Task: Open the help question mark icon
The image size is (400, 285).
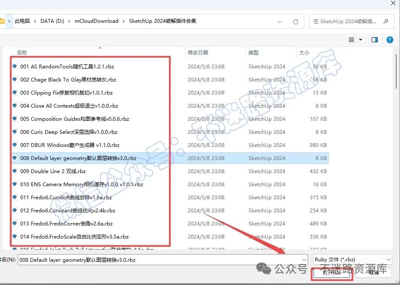Action: coord(389,40)
